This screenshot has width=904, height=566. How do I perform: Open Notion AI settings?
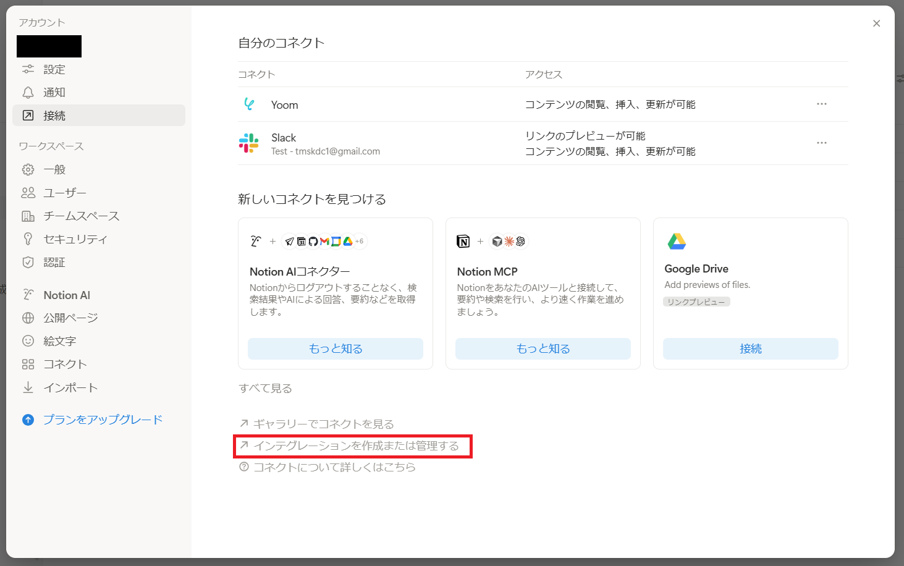pyautogui.click(x=99, y=295)
